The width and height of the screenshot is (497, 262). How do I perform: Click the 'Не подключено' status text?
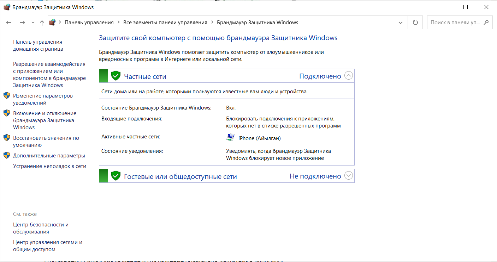click(x=315, y=176)
